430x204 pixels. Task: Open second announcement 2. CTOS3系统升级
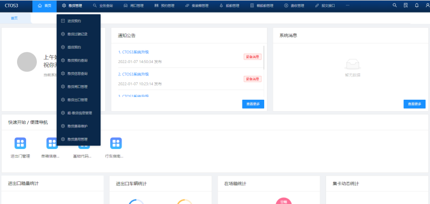(x=133, y=74)
